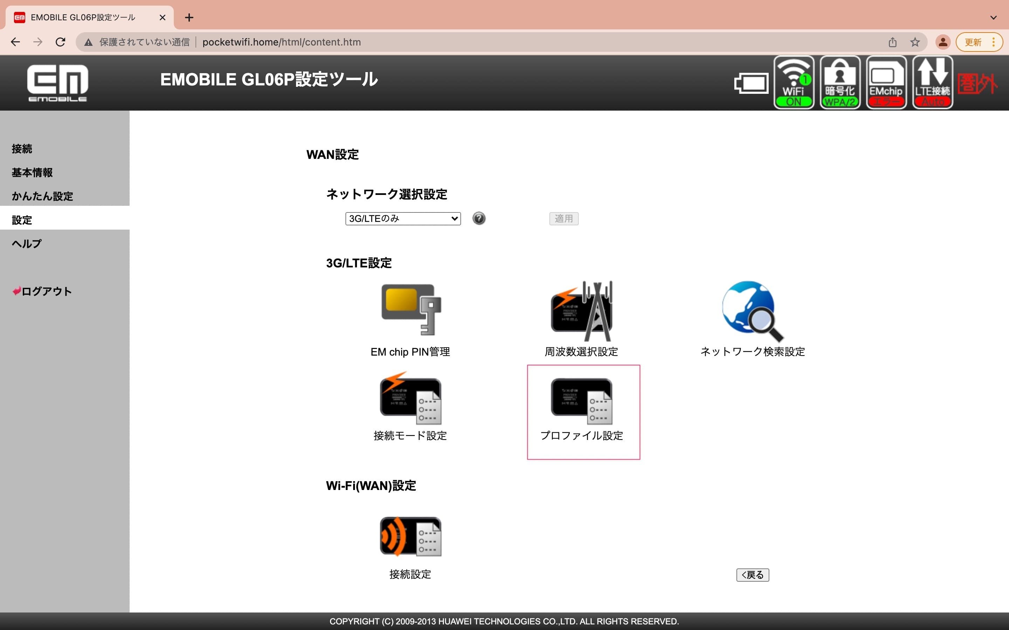
Task: Click the WAN設定 heading
Action: [332, 155]
